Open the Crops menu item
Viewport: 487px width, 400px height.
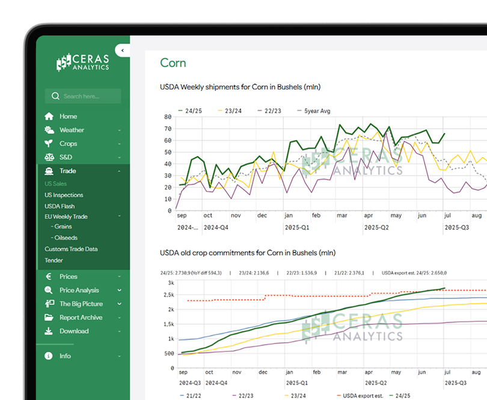[69, 144]
